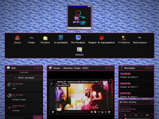This screenshot has width=159, height=119.
Task: Play the rádio choraboy track
Action: [136, 115]
